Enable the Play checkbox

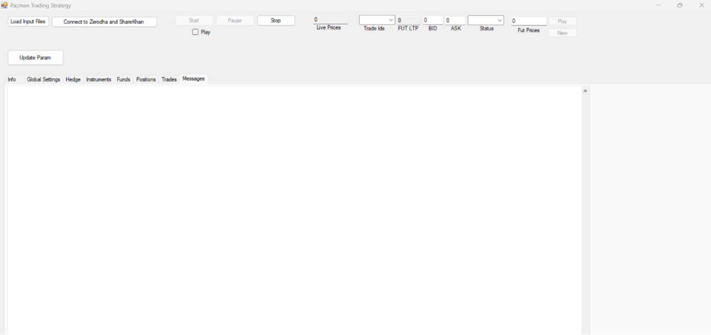[195, 32]
